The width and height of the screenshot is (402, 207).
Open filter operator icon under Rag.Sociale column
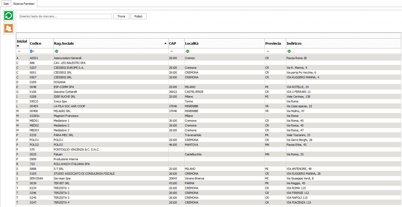coord(56,51)
